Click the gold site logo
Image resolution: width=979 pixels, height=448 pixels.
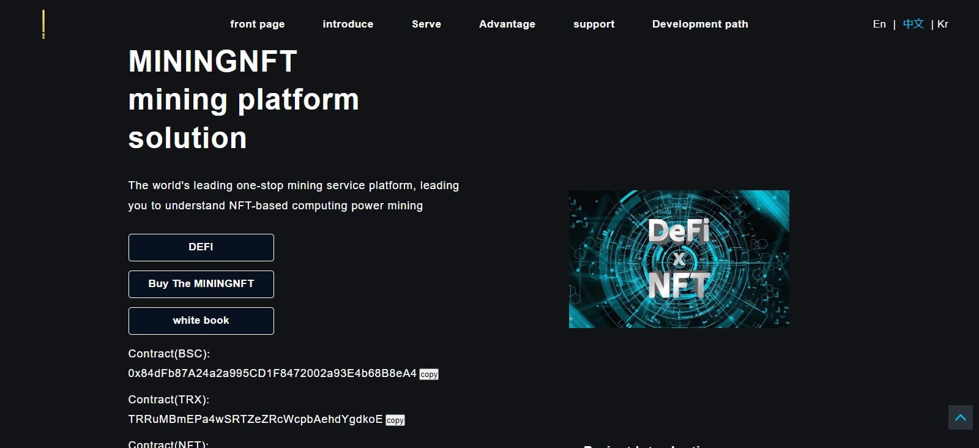(43, 24)
